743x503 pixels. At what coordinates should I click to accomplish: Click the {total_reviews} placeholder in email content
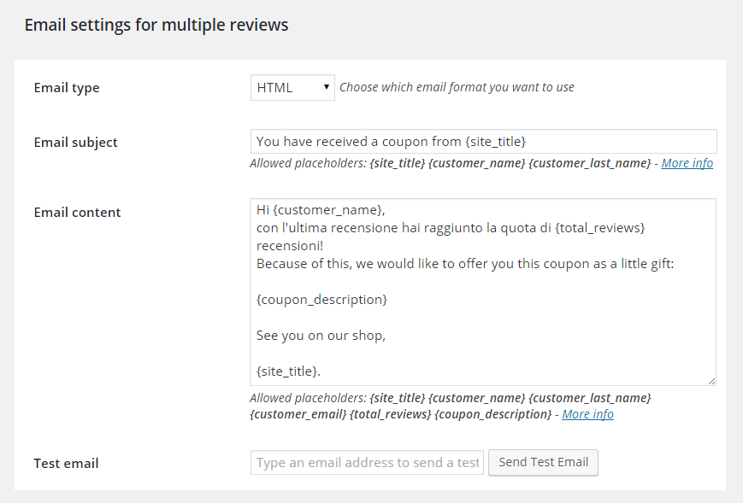(600, 228)
